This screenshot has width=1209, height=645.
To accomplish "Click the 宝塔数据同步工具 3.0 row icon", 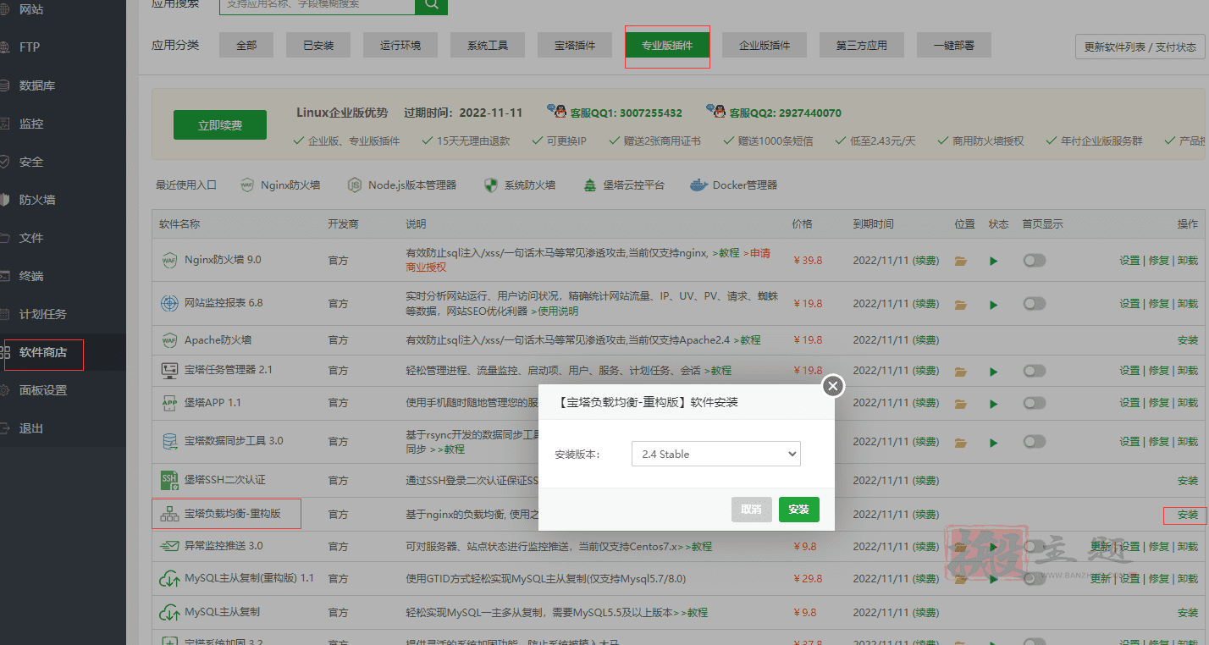I will 168,441.
